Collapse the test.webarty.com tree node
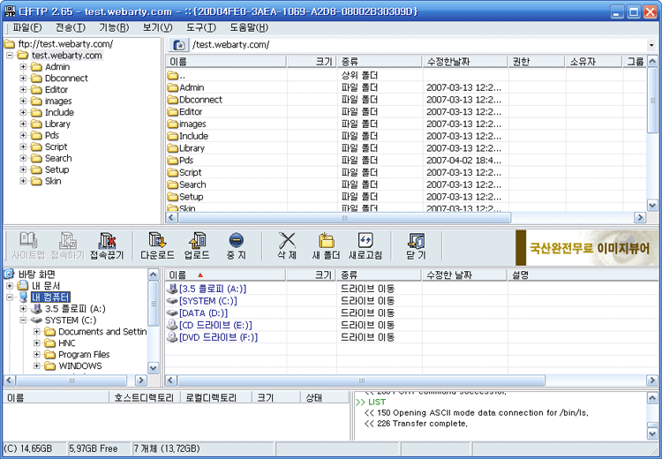The width and height of the screenshot is (662, 459). (x=11, y=56)
